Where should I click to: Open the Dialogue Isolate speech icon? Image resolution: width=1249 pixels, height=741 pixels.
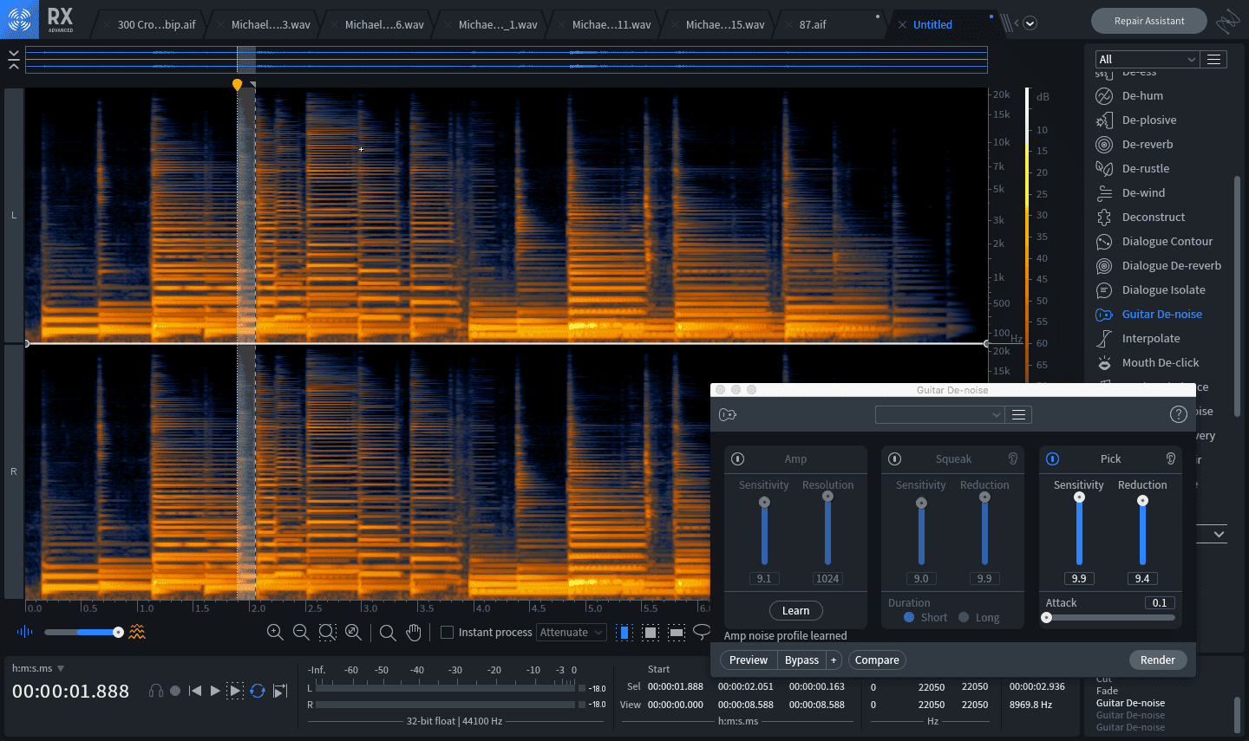point(1104,290)
